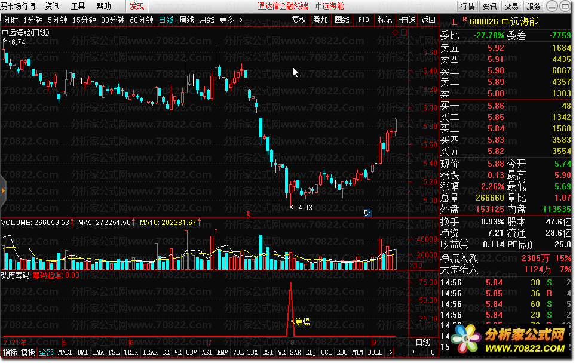Click the red S marker on the chart
This screenshot has height=363, width=576.
pyautogui.click(x=249, y=214)
